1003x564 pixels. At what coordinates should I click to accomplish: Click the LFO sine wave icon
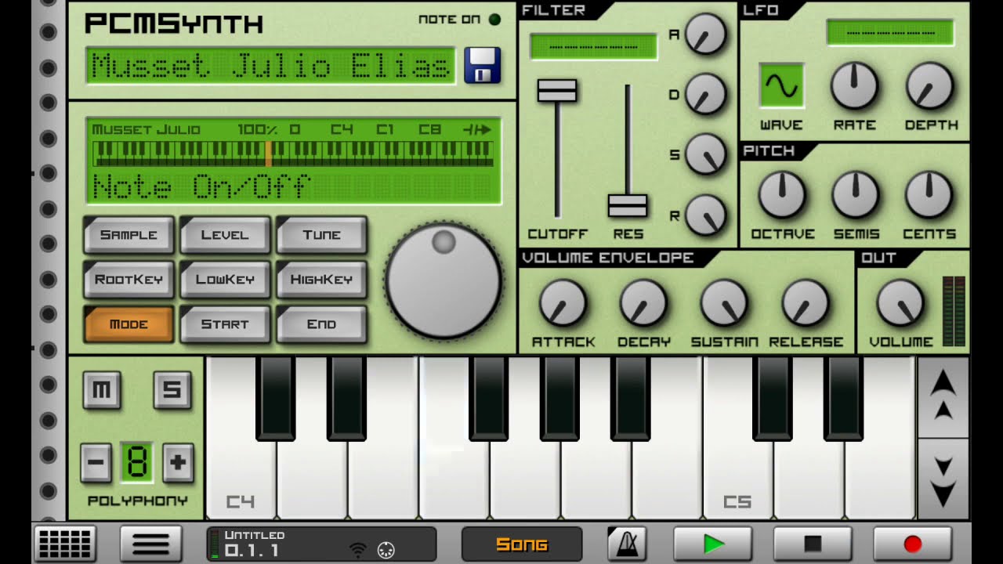click(781, 86)
